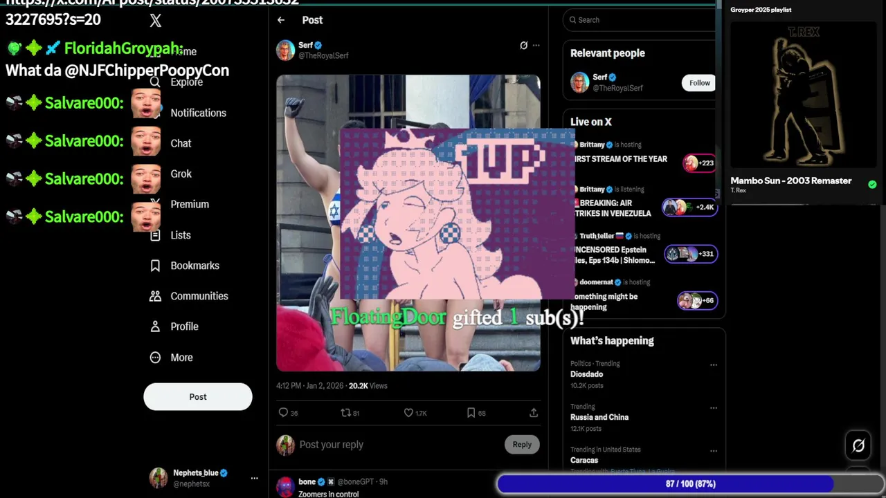Click the +2.4K listeners badge

[690, 207]
